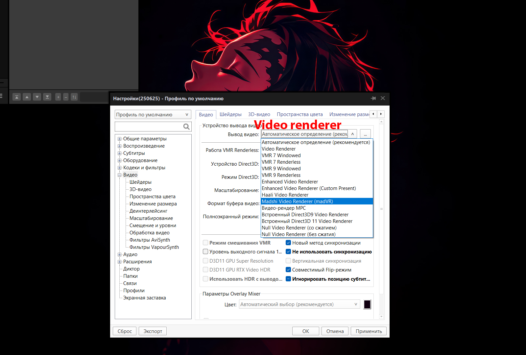Image resolution: width=526 pixels, height=355 pixels.
Task: Select 'Смещение и уровни' in the settings tree
Action: pyautogui.click(x=153, y=225)
